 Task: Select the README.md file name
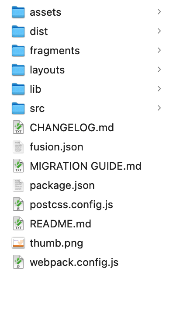pos(61,224)
